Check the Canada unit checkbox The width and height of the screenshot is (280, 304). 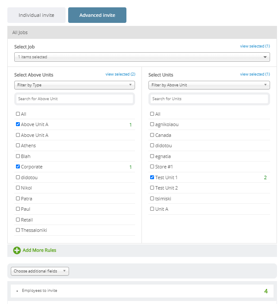point(152,135)
